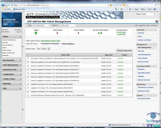Click the printer icon in the command bar
Image resolution: width=161 pixels, height=128 pixels.
pyautogui.click(x=130, y=9)
